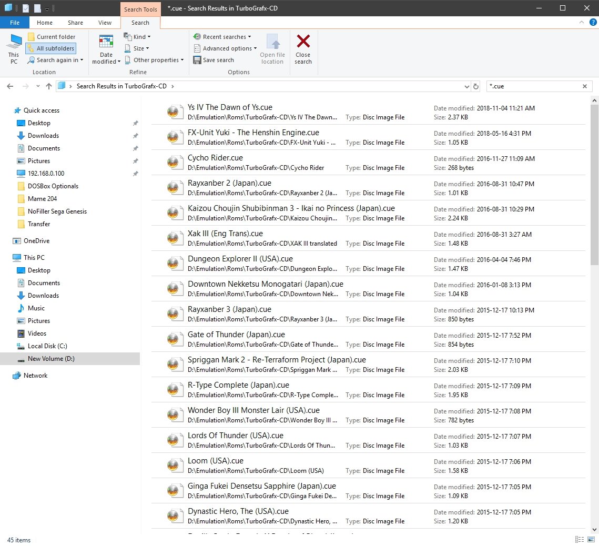Open the Kind filter dropdown

(137, 37)
